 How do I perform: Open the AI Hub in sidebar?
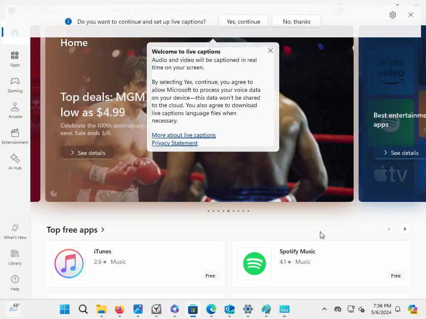15,162
